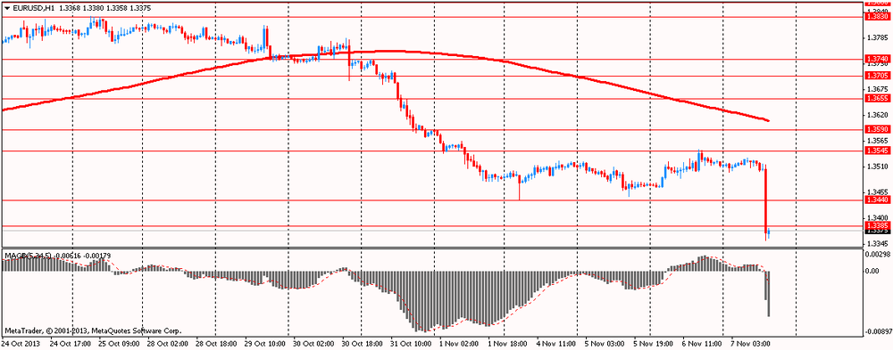This screenshot has width=893, height=350.
Task: Click the 1.3785 price scale value
Action: coord(876,38)
